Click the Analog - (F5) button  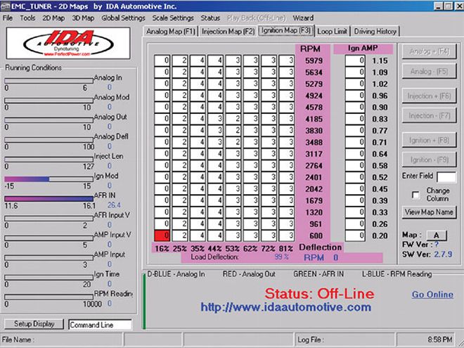tap(429, 71)
